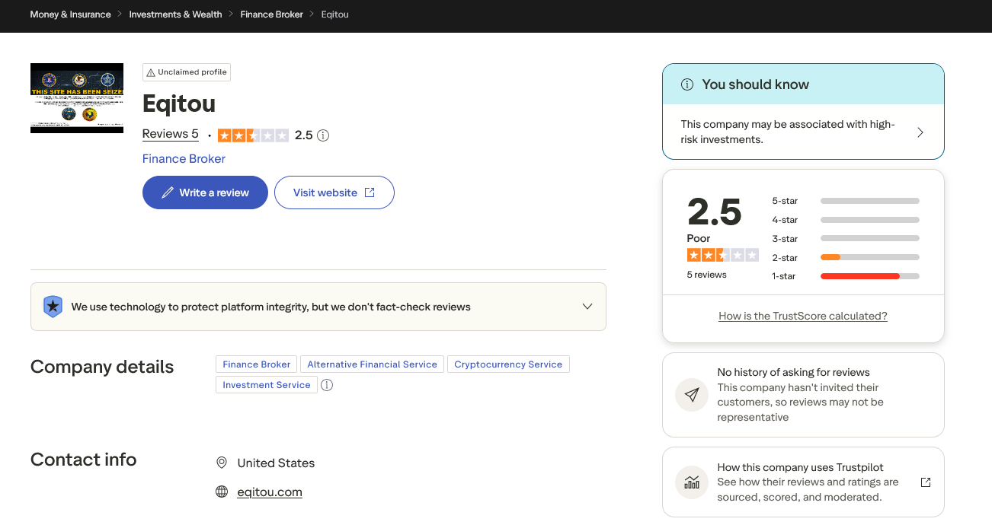Click the high-risk investments warning text
Image resolution: width=992 pixels, height=525 pixels.
(x=788, y=132)
